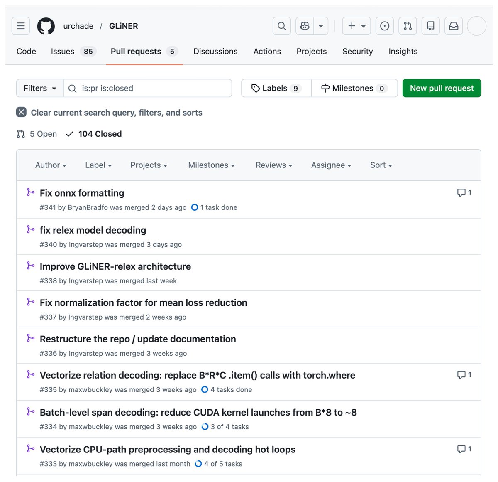Viewport: 498px width, 482px height.
Task: Select the Pull requests tab
Action: pyautogui.click(x=144, y=52)
